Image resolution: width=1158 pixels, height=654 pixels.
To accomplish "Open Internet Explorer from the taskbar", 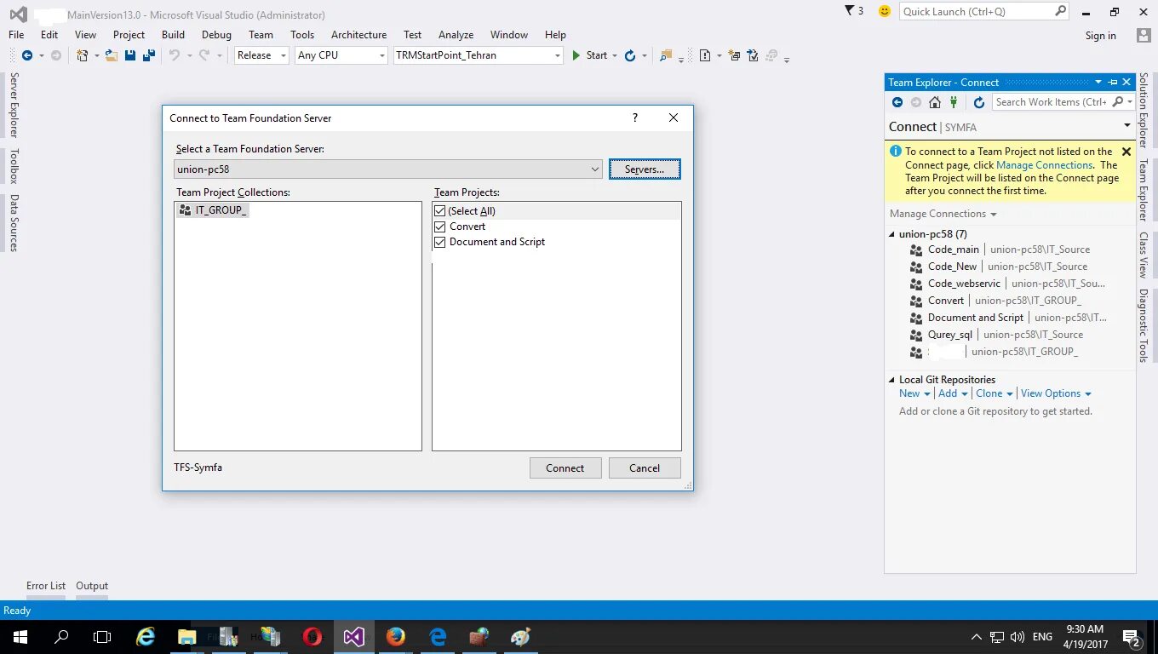I will (x=146, y=636).
